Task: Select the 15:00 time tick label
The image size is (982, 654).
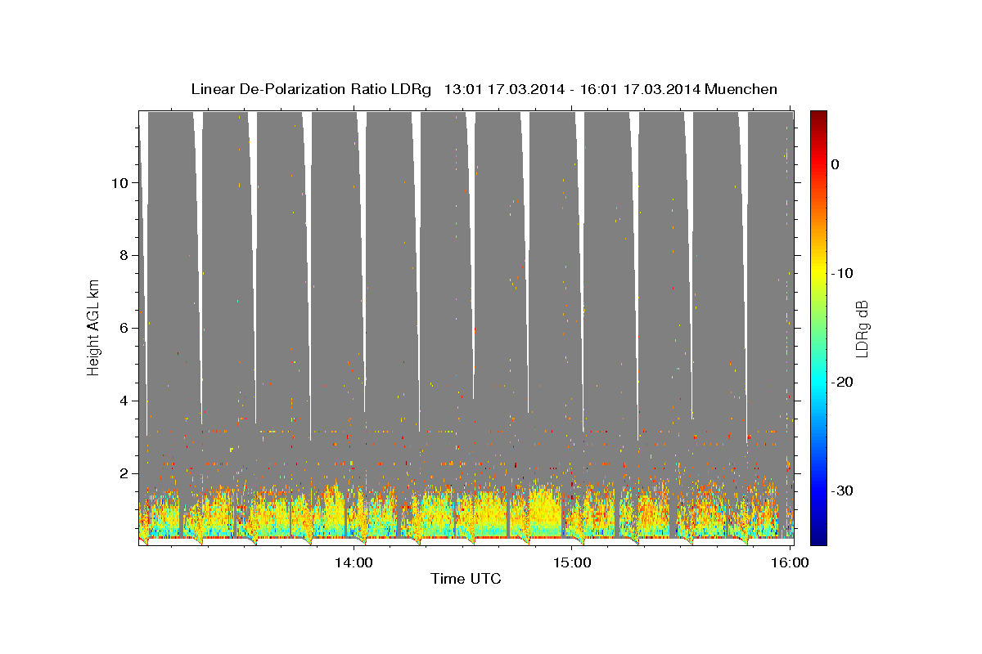Action: pos(572,562)
